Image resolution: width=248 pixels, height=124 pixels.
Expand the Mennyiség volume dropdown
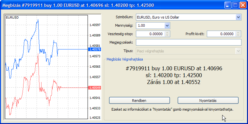(x=167, y=25)
